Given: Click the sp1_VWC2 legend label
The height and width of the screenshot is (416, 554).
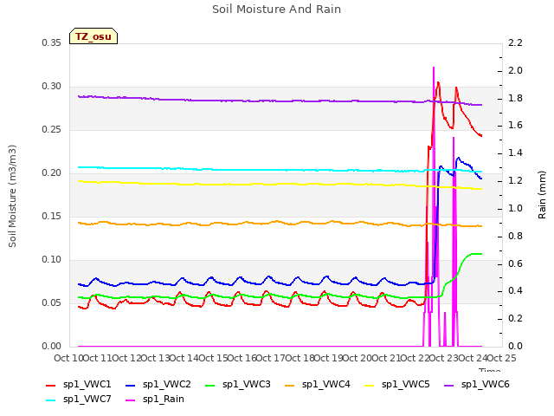Looking at the screenshot, I should click(x=167, y=385).
